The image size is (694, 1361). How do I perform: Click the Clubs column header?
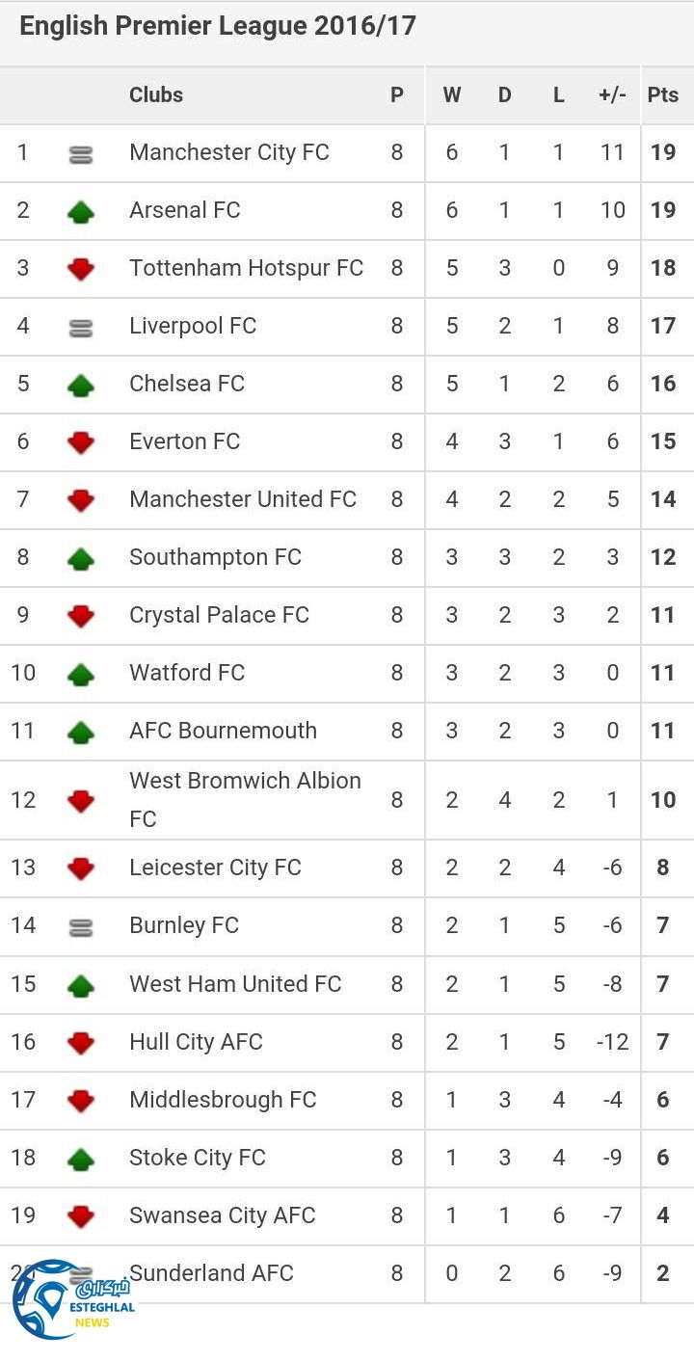(156, 94)
